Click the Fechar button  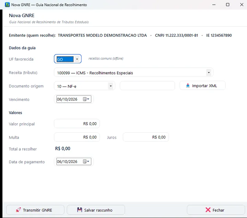coord(216,210)
